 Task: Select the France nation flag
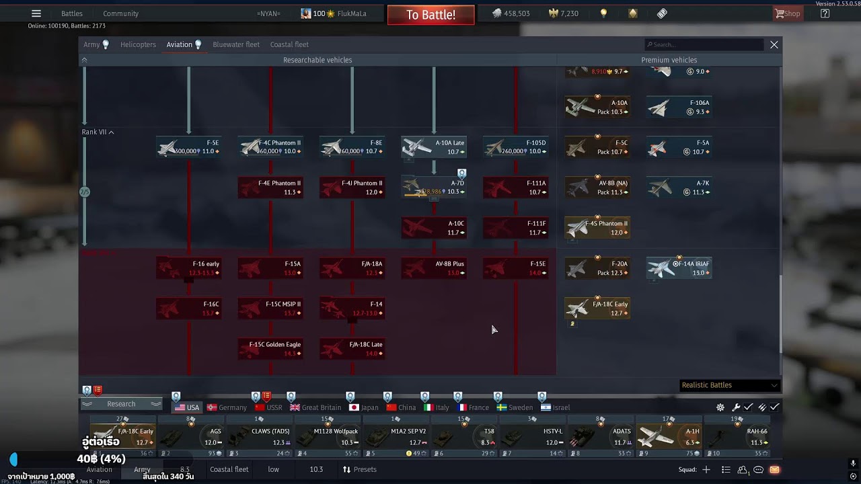[473, 407]
